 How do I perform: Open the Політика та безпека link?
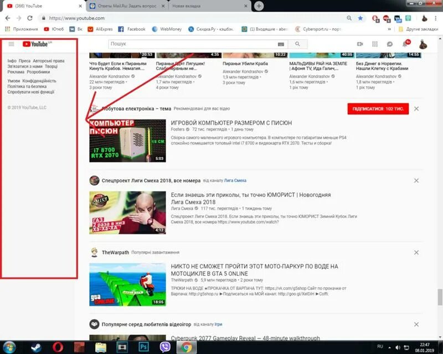[x=27, y=86]
